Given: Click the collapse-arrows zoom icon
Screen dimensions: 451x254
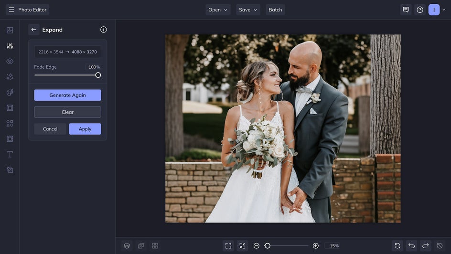Looking at the screenshot, I should pos(243,246).
